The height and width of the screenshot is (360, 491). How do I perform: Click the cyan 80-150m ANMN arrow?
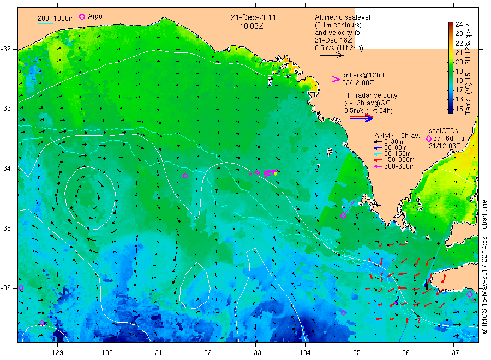(x=378, y=154)
